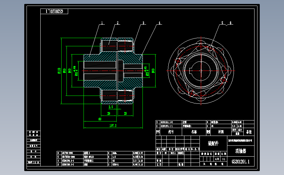Click balloon number 2 leader label
Image resolution: width=284 pixels, height=175 pixels.
118,23
